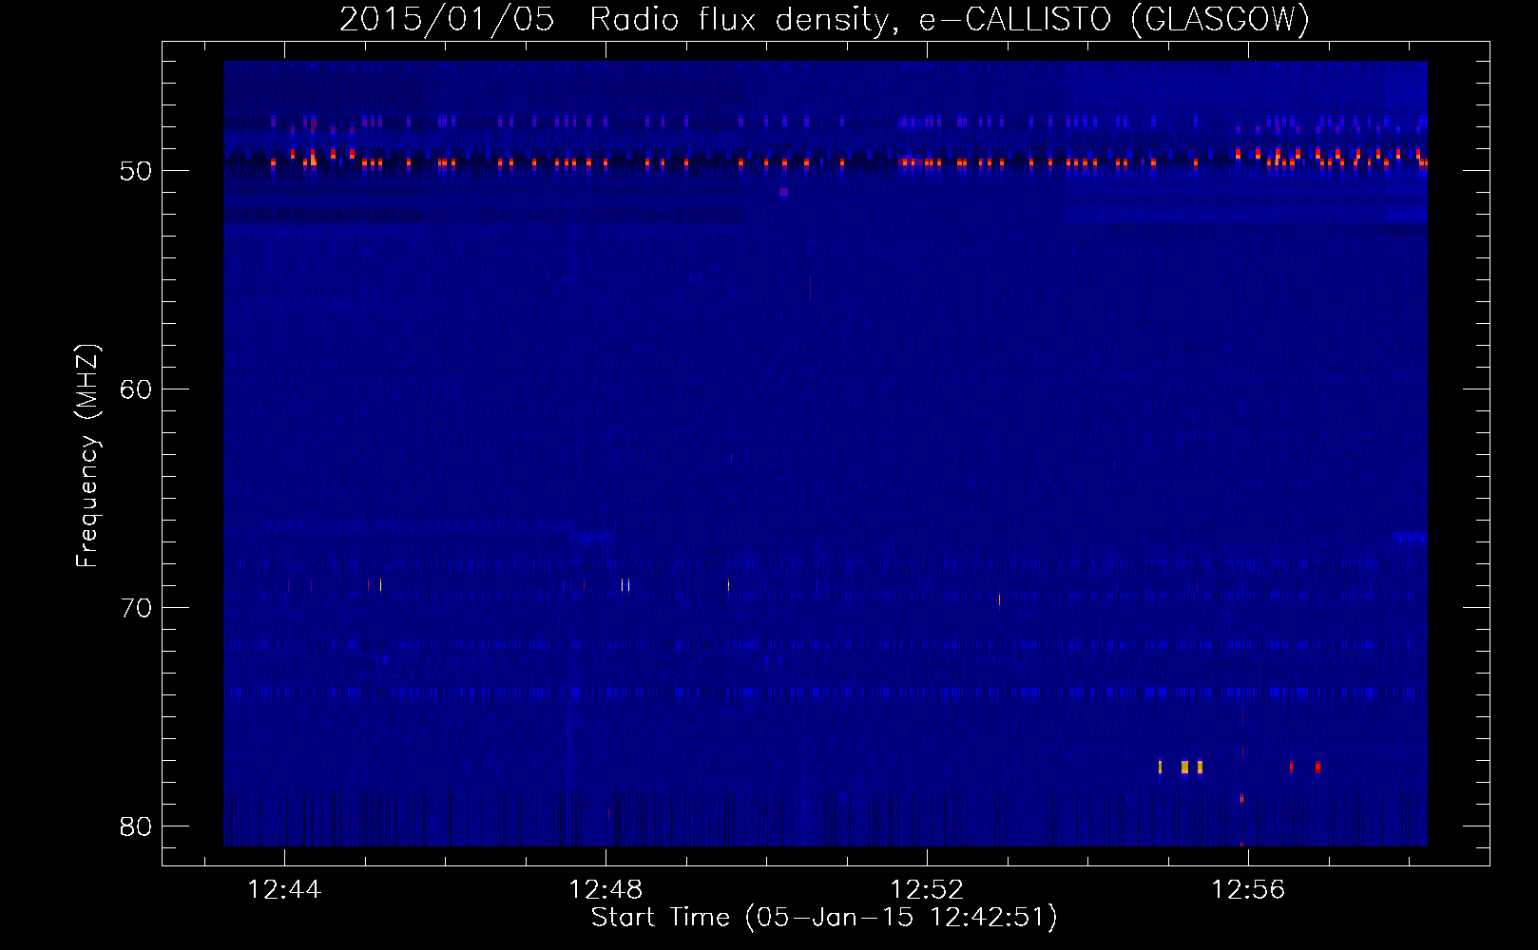The width and height of the screenshot is (1538, 950).
Task: Click the 12:52 time tick label
Action: tap(927, 890)
